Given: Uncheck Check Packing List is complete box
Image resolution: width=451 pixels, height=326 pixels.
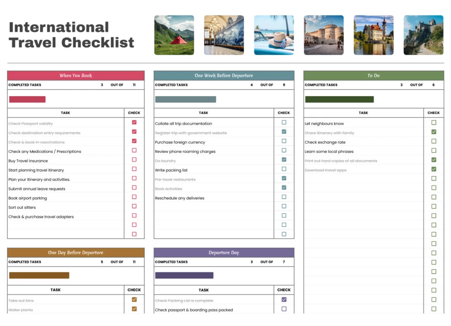Looking at the screenshot, I should tap(284, 299).
